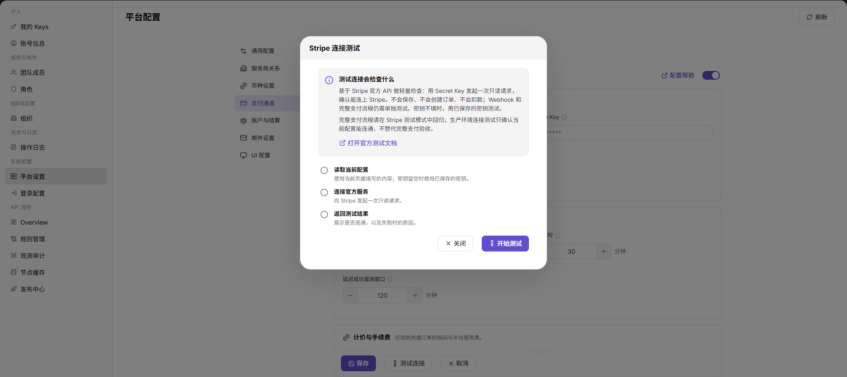Click the 30 minutes number field
Image resolution: width=847 pixels, height=377 pixels.
coord(571,251)
